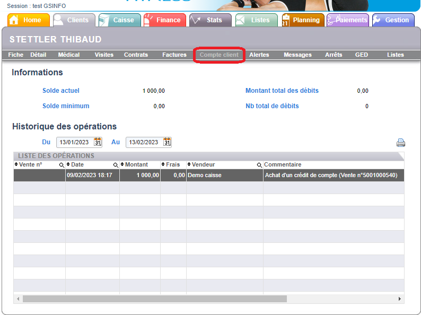
Task: Select the Gestion tab
Action: click(393, 20)
